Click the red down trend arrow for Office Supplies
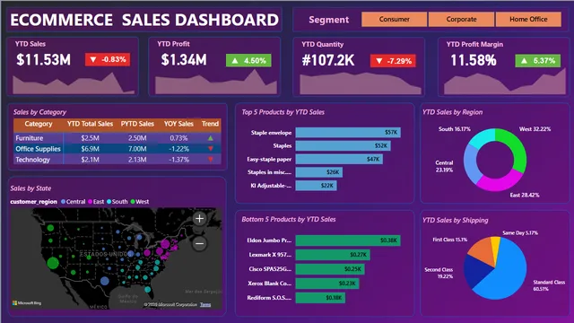Viewport: 574px width, 323px height. coord(211,149)
